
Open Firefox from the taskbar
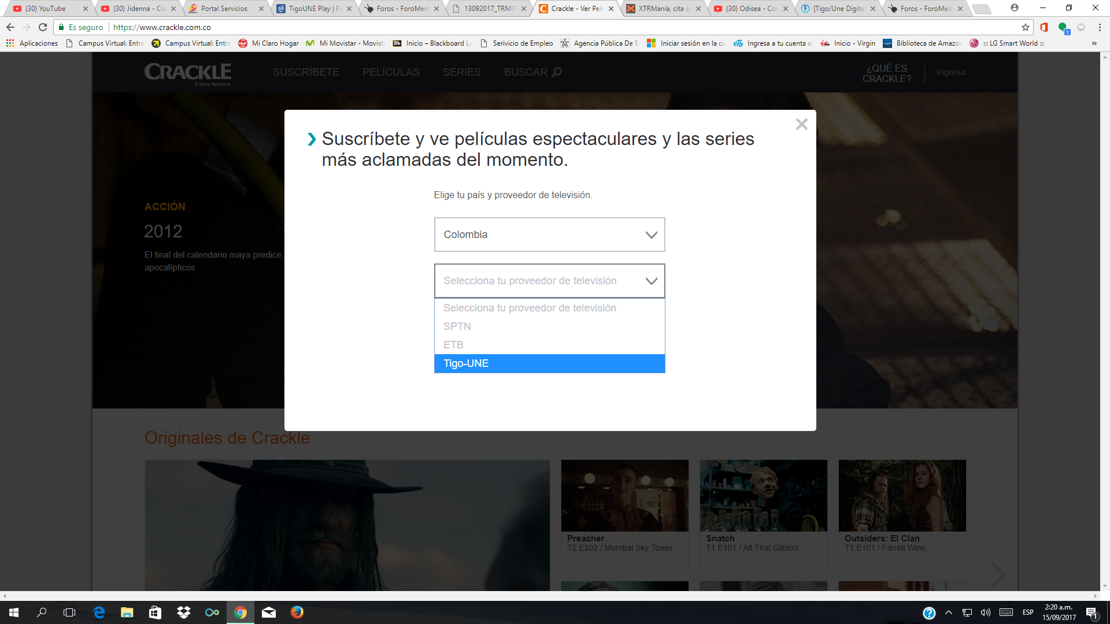pyautogui.click(x=297, y=612)
